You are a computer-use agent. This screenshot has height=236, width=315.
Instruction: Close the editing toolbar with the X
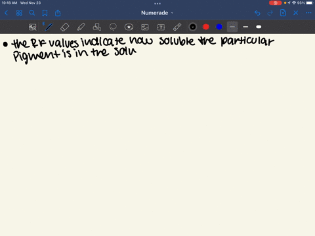[x=296, y=13]
